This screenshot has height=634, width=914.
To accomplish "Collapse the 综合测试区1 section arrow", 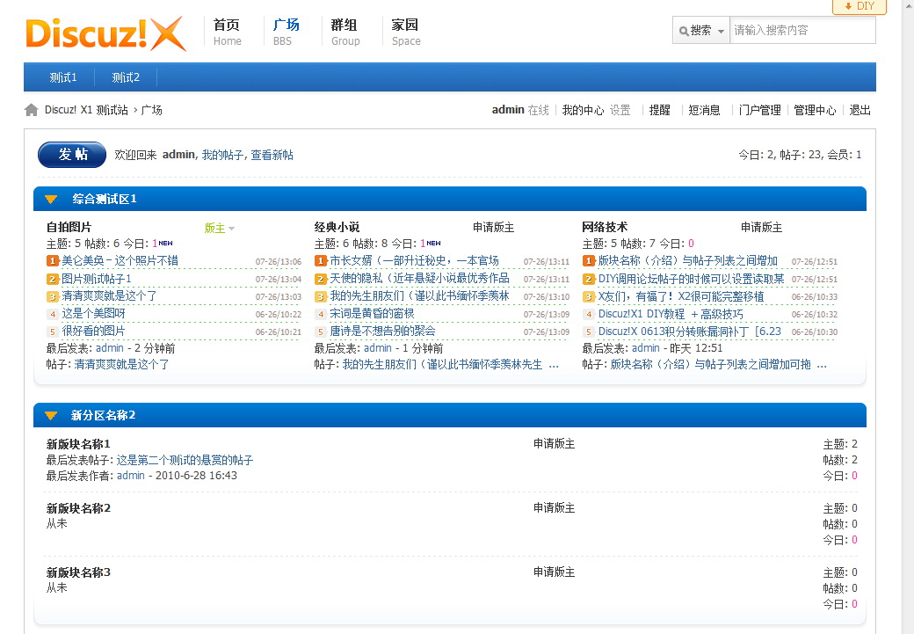I will point(51,199).
